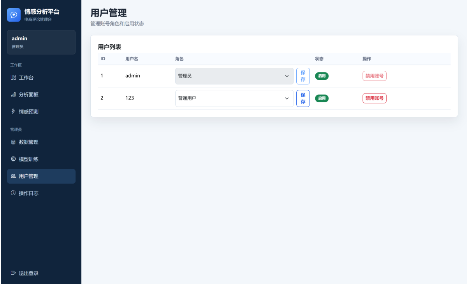The image size is (473, 284).
Task: Click the 工作区 section label
Action: tap(16, 65)
